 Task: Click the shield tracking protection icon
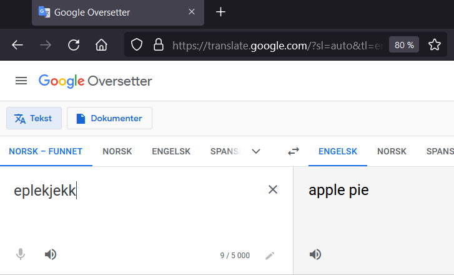[x=137, y=45]
